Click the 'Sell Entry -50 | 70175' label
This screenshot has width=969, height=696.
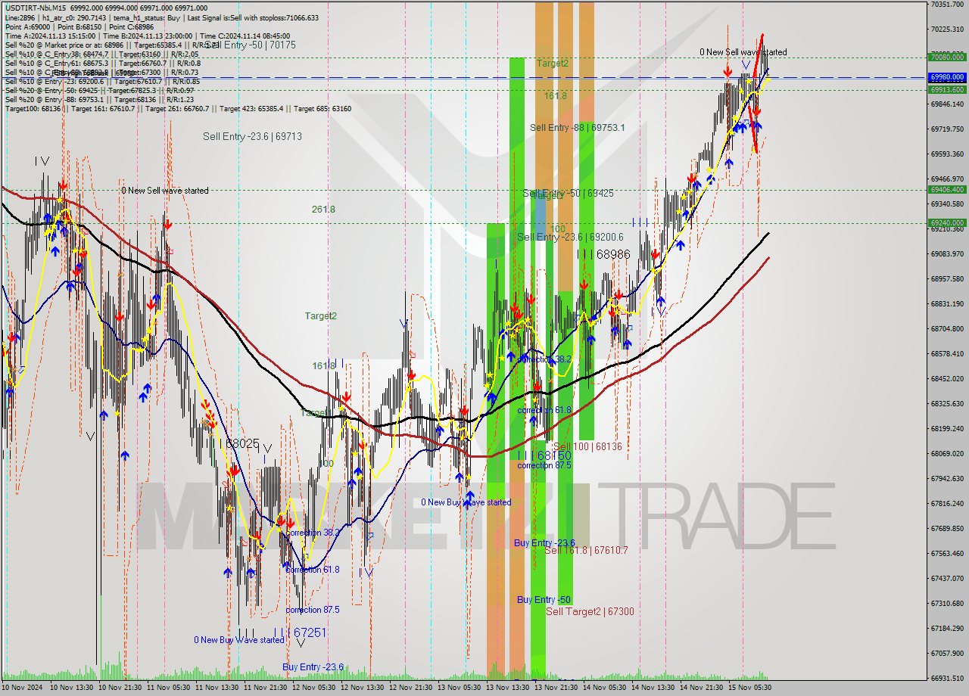pyautogui.click(x=251, y=45)
